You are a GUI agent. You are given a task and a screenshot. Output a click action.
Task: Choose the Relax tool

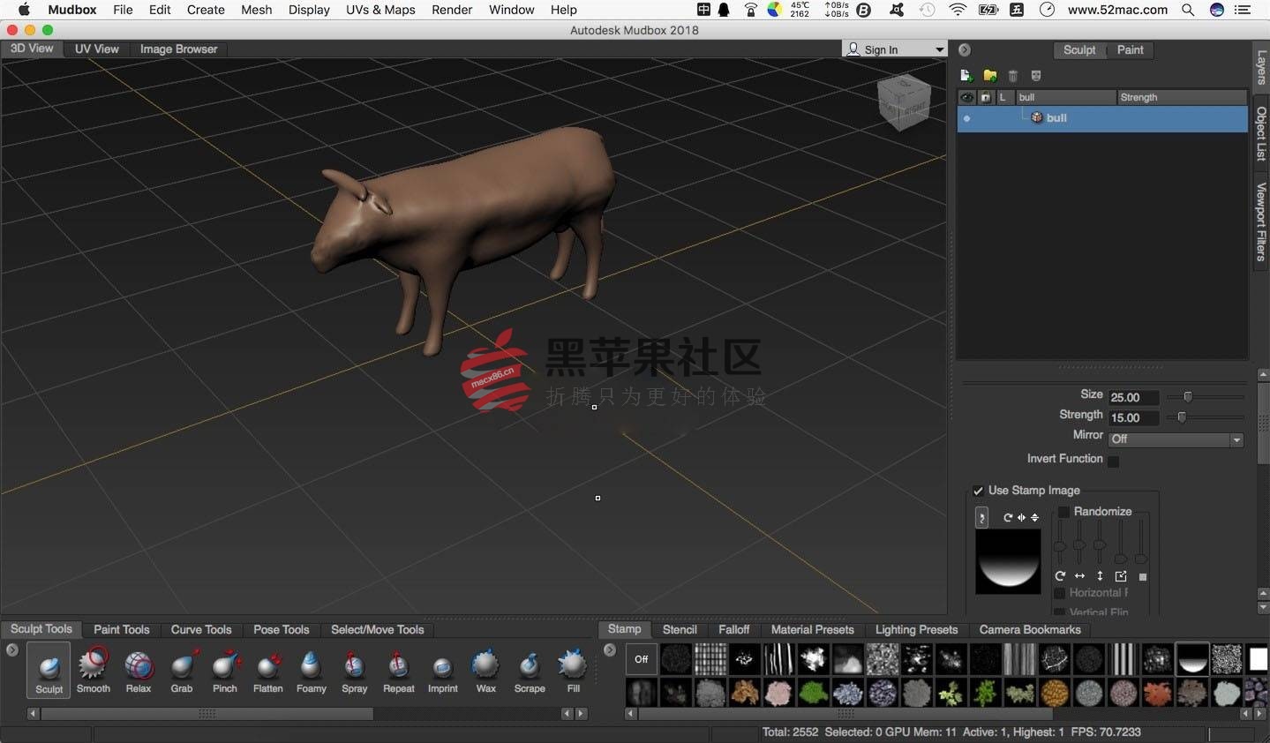[x=139, y=670]
